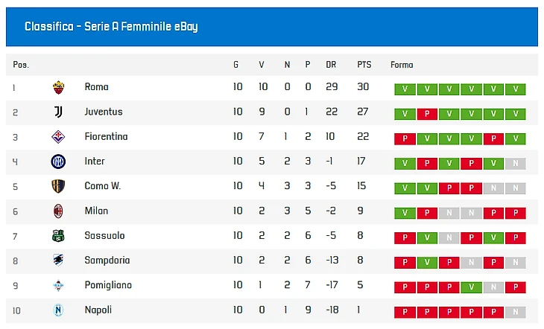Click the Roma team crest
Screen dimensions: 544x329
click(59, 88)
